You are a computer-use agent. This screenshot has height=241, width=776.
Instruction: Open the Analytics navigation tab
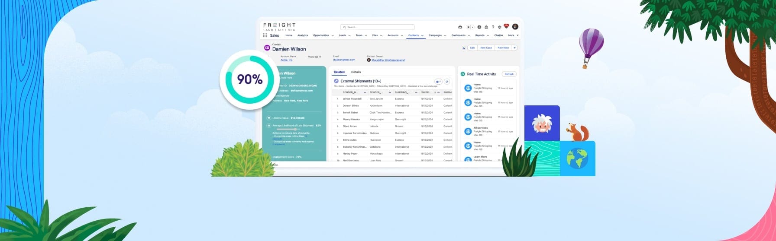click(303, 35)
